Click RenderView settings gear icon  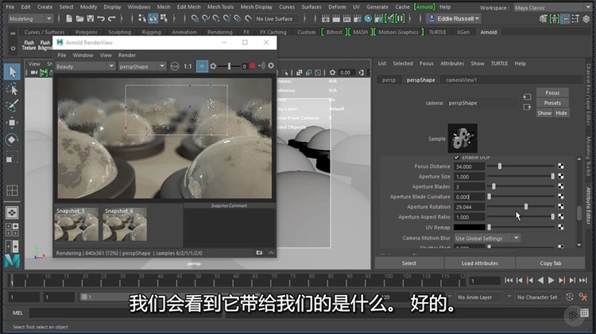pyautogui.click(x=271, y=66)
